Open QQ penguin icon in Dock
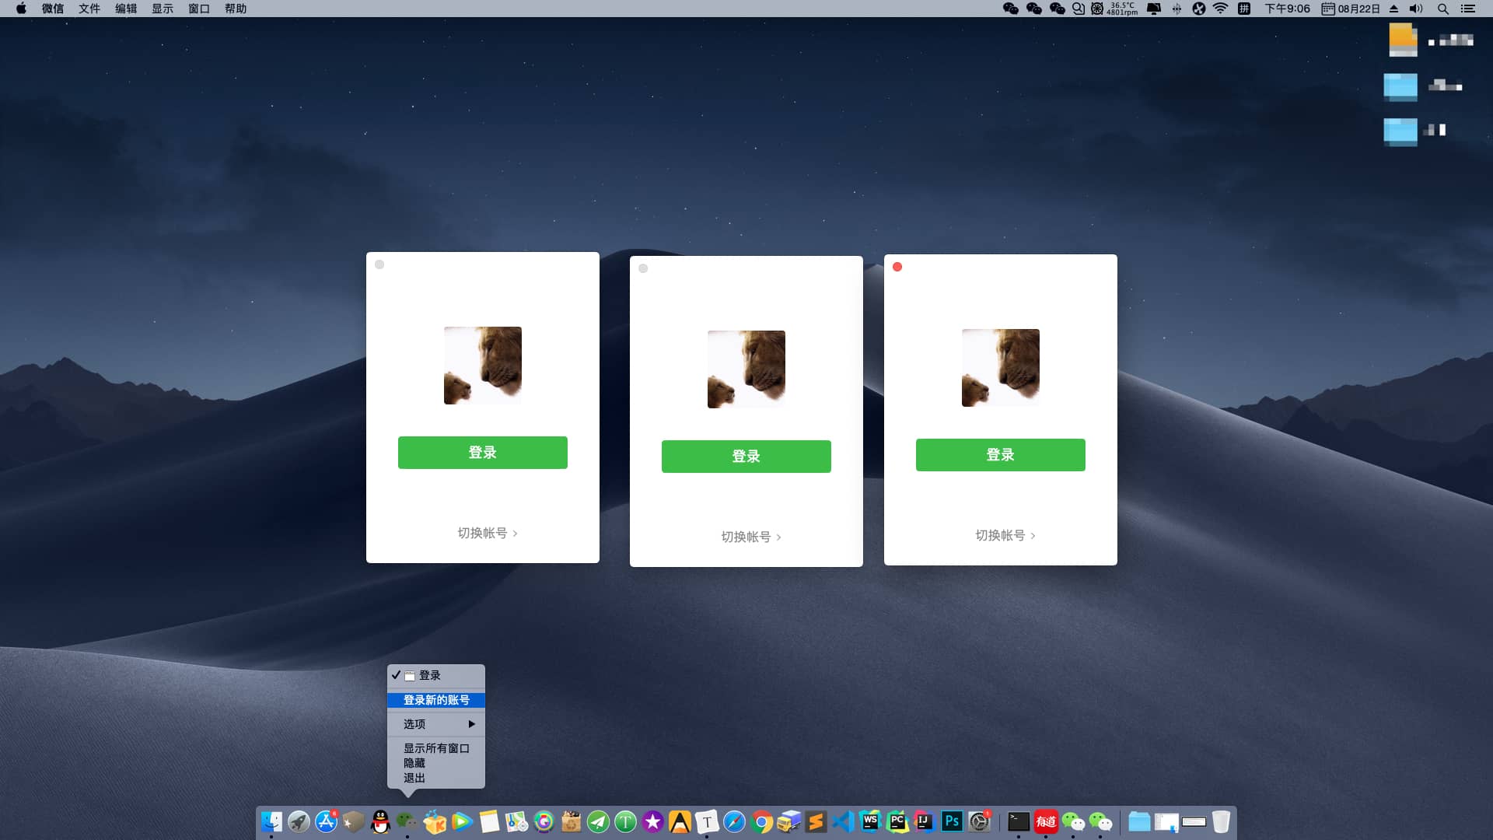Image resolution: width=1493 pixels, height=840 pixels. pos(380,821)
